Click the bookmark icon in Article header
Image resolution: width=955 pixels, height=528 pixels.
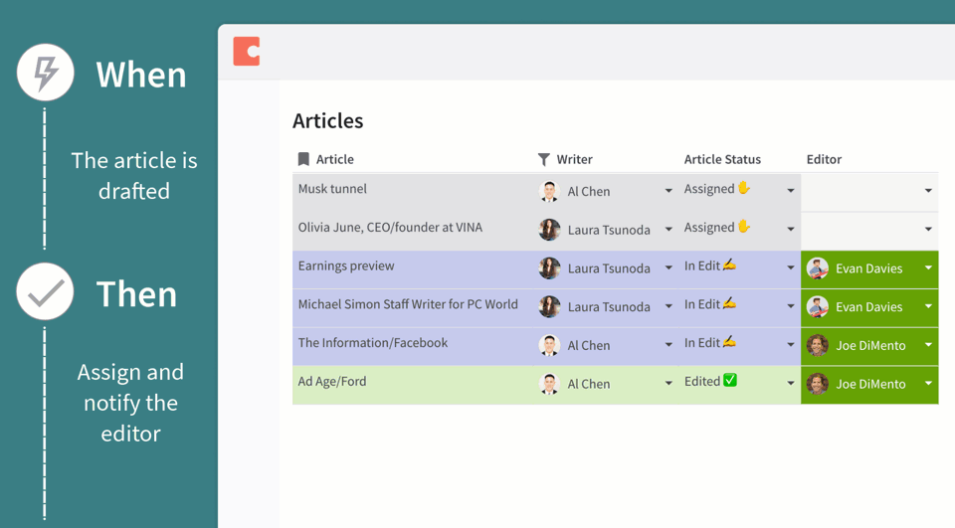point(303,159)
